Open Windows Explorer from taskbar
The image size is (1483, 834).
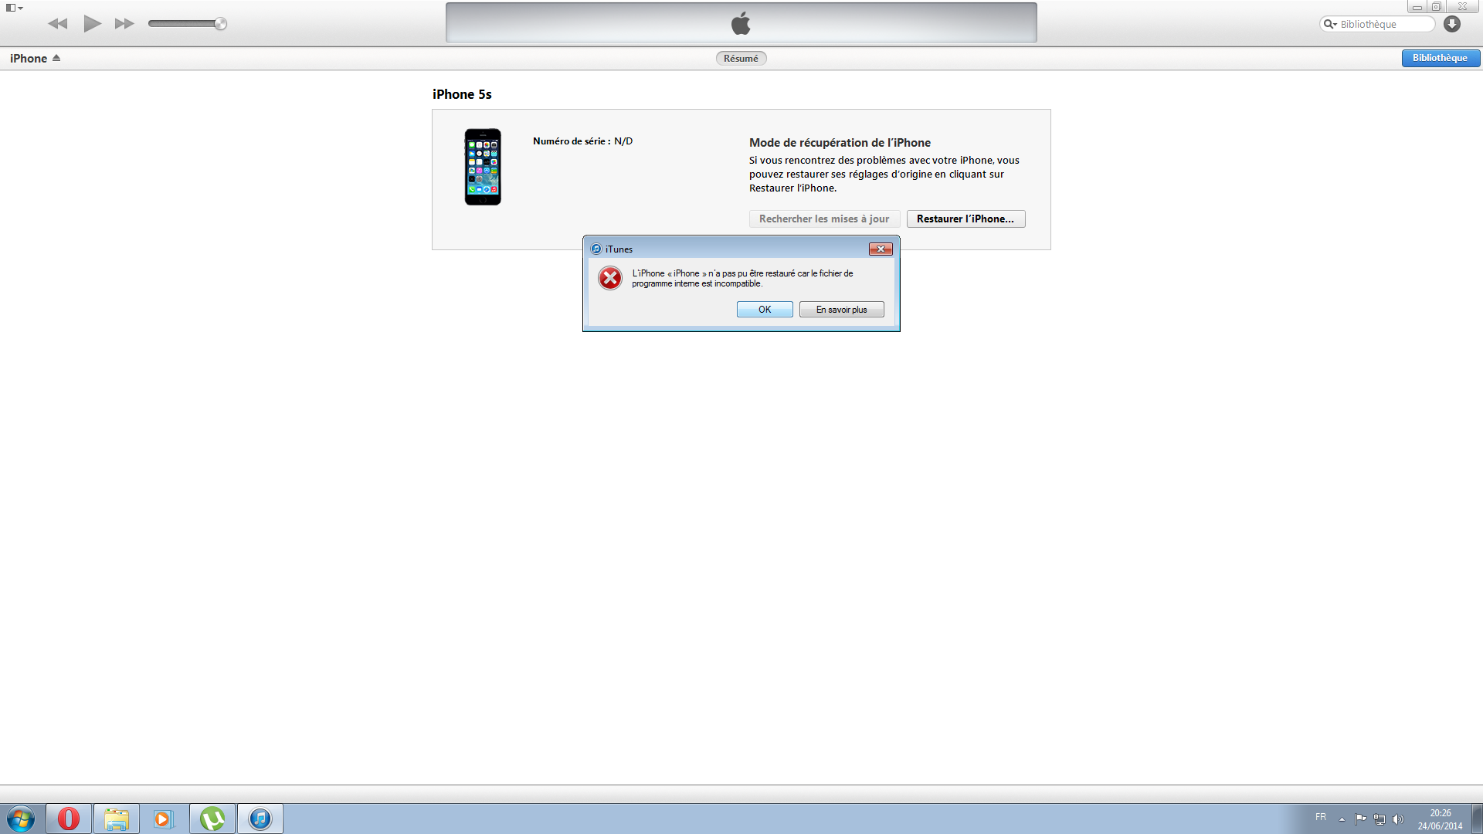coord(117,819)
